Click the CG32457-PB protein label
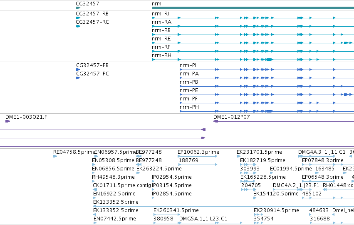 click(92, 65)
